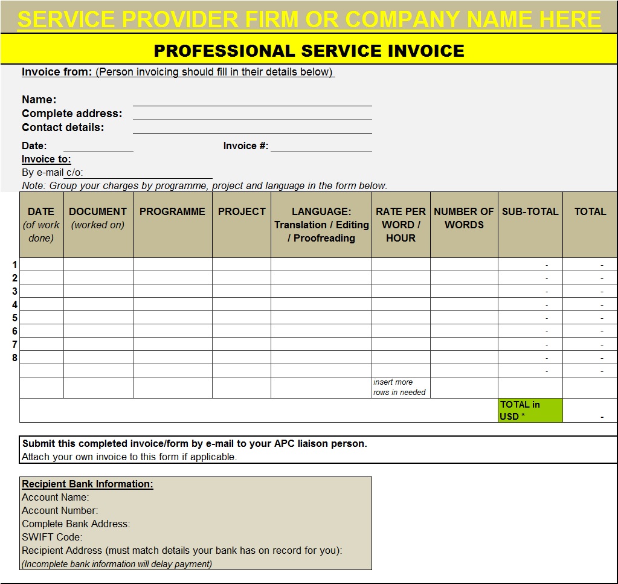Image resolution: width=618 pixels, height=584 pixels.
Task: Click the Date input field
Action: 98,146
